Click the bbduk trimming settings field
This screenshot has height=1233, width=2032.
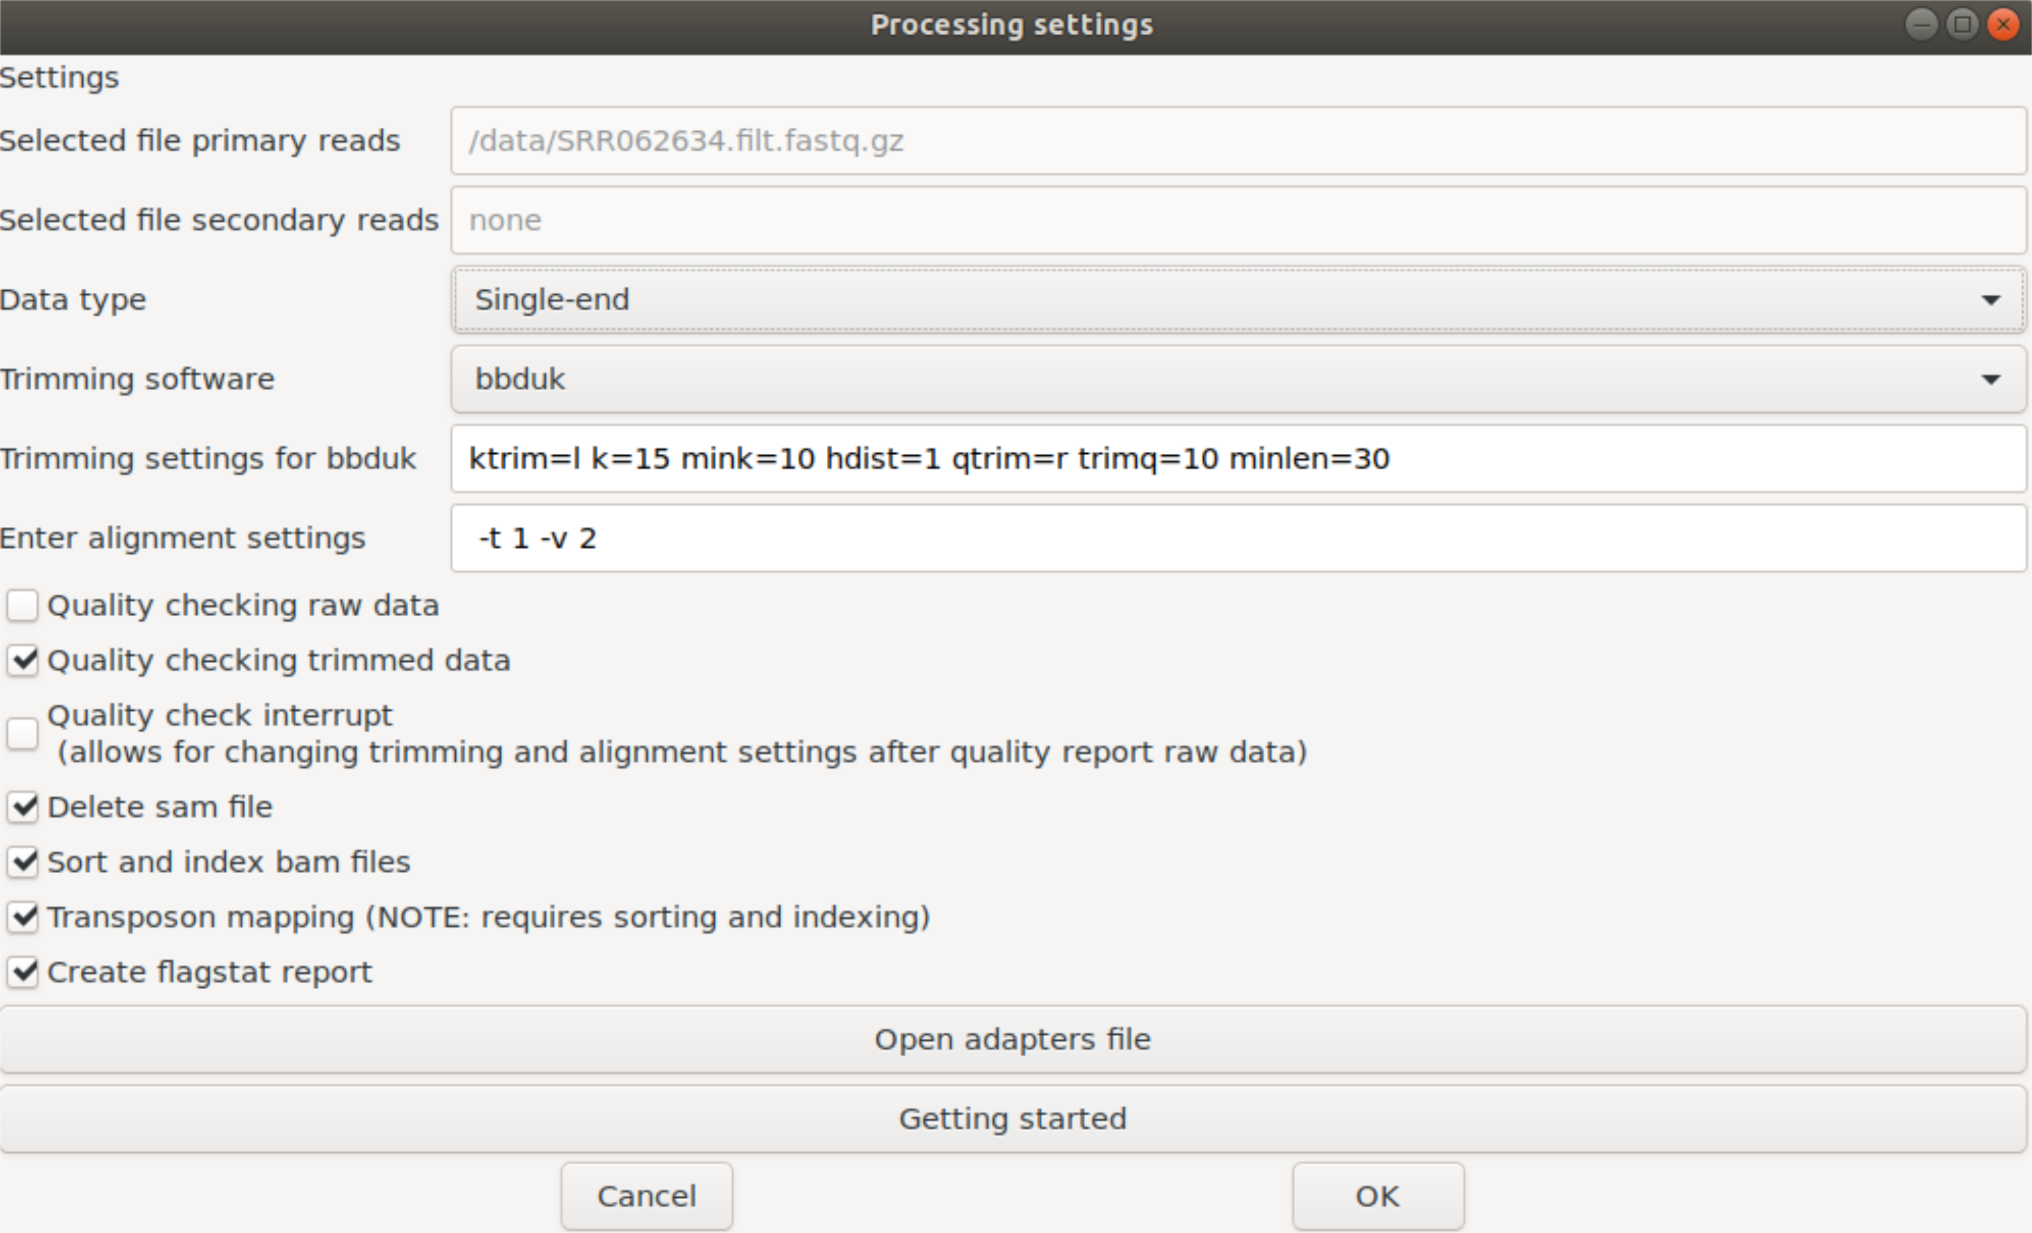pos(1237,458)
